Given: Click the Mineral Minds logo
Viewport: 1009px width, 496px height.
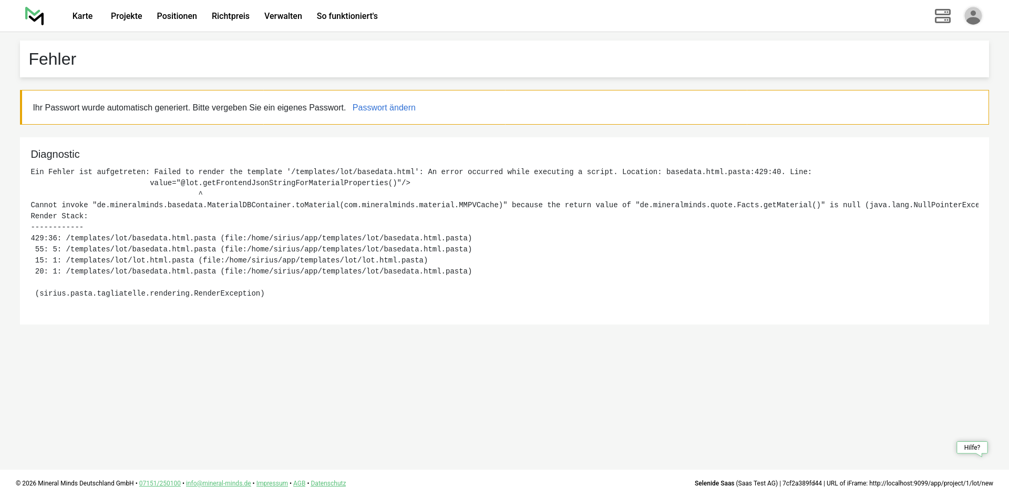Looking at the screenshot, I should 35,16.
